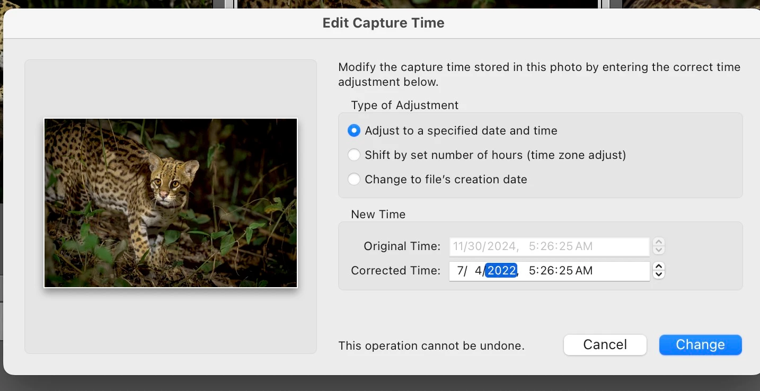Click highlighted year 2022 in Corrected Time
Image resolution: width=760 pixels, height=391 pixels.
[x=501, y=271]
